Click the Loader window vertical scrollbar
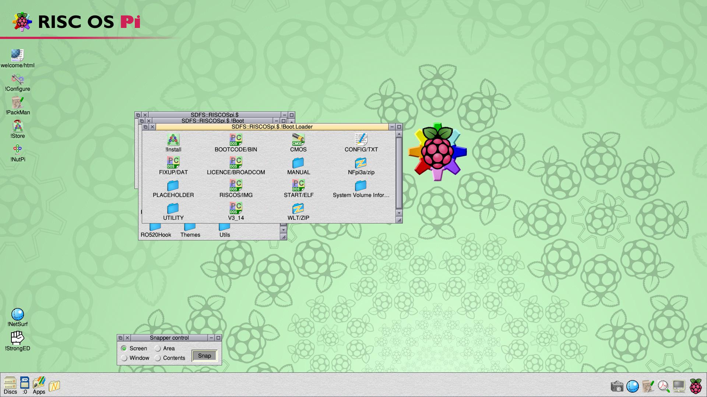The height and width of the screenshot is (397, 707). pyautogui.click(x=399, y=173)
